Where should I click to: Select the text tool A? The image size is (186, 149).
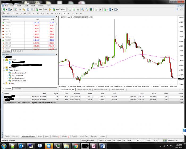coord(33,13)
